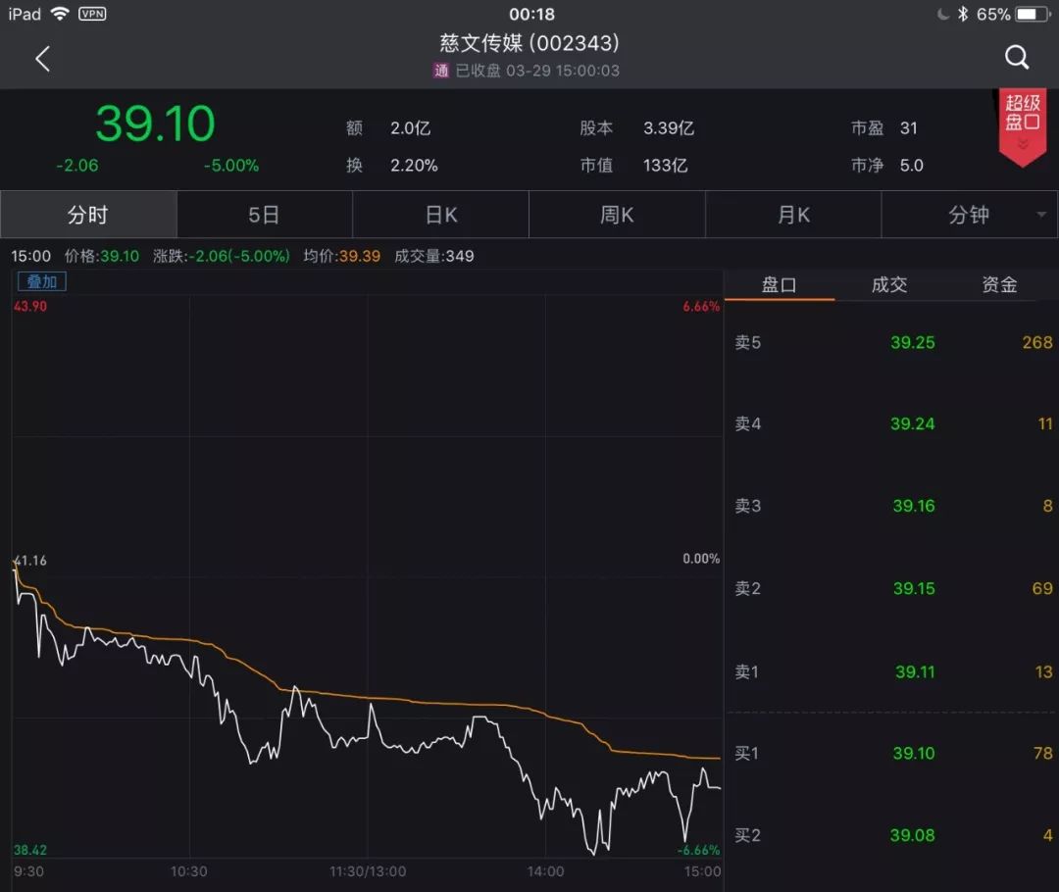Screen dimensions: 1059x892
Task: Switch to the 5日 chart tab
Action: [x=264, y=215]
